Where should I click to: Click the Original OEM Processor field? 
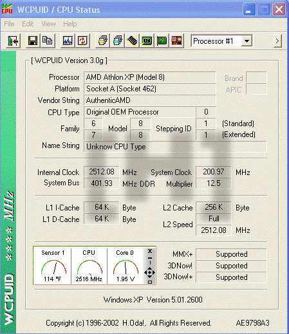pos(140,112)
